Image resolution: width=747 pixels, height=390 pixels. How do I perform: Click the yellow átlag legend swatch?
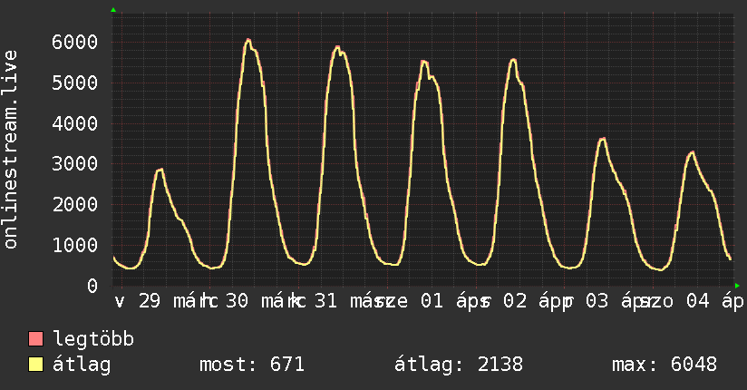tap(36, 366)
